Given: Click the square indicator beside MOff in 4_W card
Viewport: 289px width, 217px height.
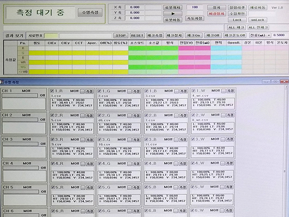Looking at the screenshot, I should pyautogui.click(x=223, y=163).
